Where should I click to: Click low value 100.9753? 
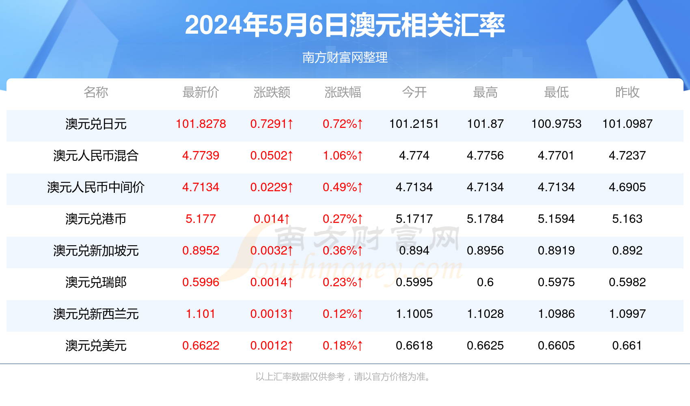556,124
